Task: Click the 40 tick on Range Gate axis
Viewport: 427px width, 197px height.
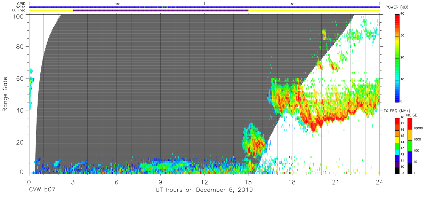Action: click(21, 110)
